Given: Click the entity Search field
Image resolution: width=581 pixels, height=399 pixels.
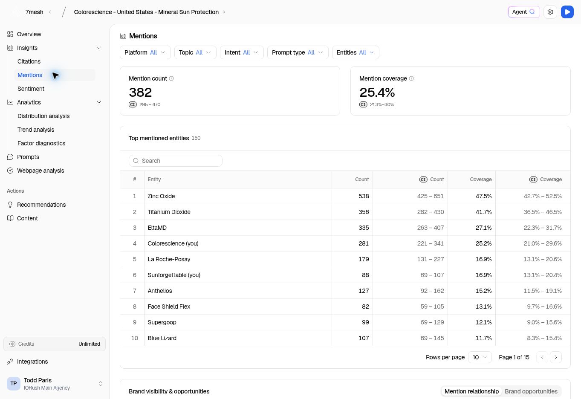Looking at the screenshot, I should pyautogui.click(x=176, y=161).
